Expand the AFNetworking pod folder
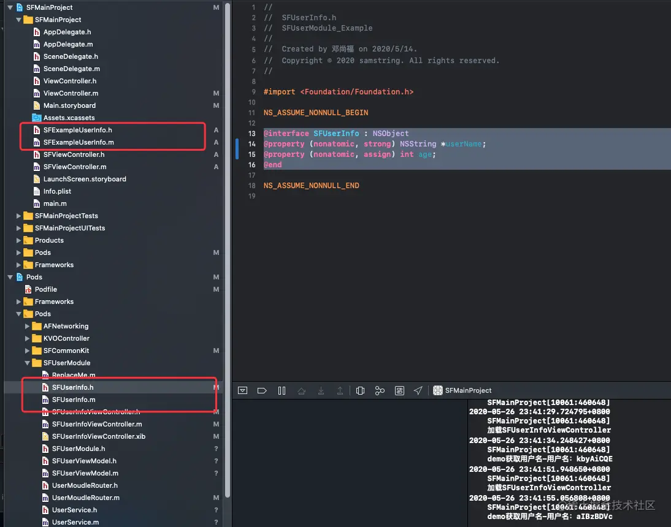Screen dimensions: 671x527 pyautogui.click(x=28, y=326)
